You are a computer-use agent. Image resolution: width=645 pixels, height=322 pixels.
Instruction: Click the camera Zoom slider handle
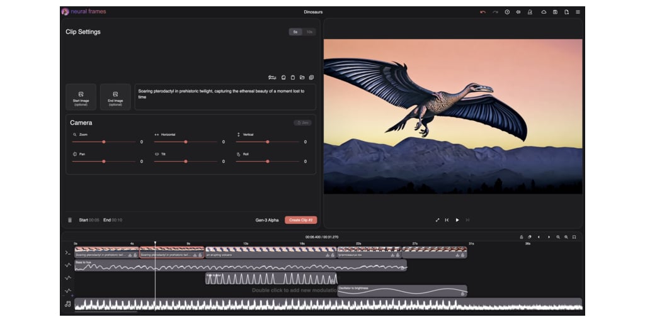point(104,142)
